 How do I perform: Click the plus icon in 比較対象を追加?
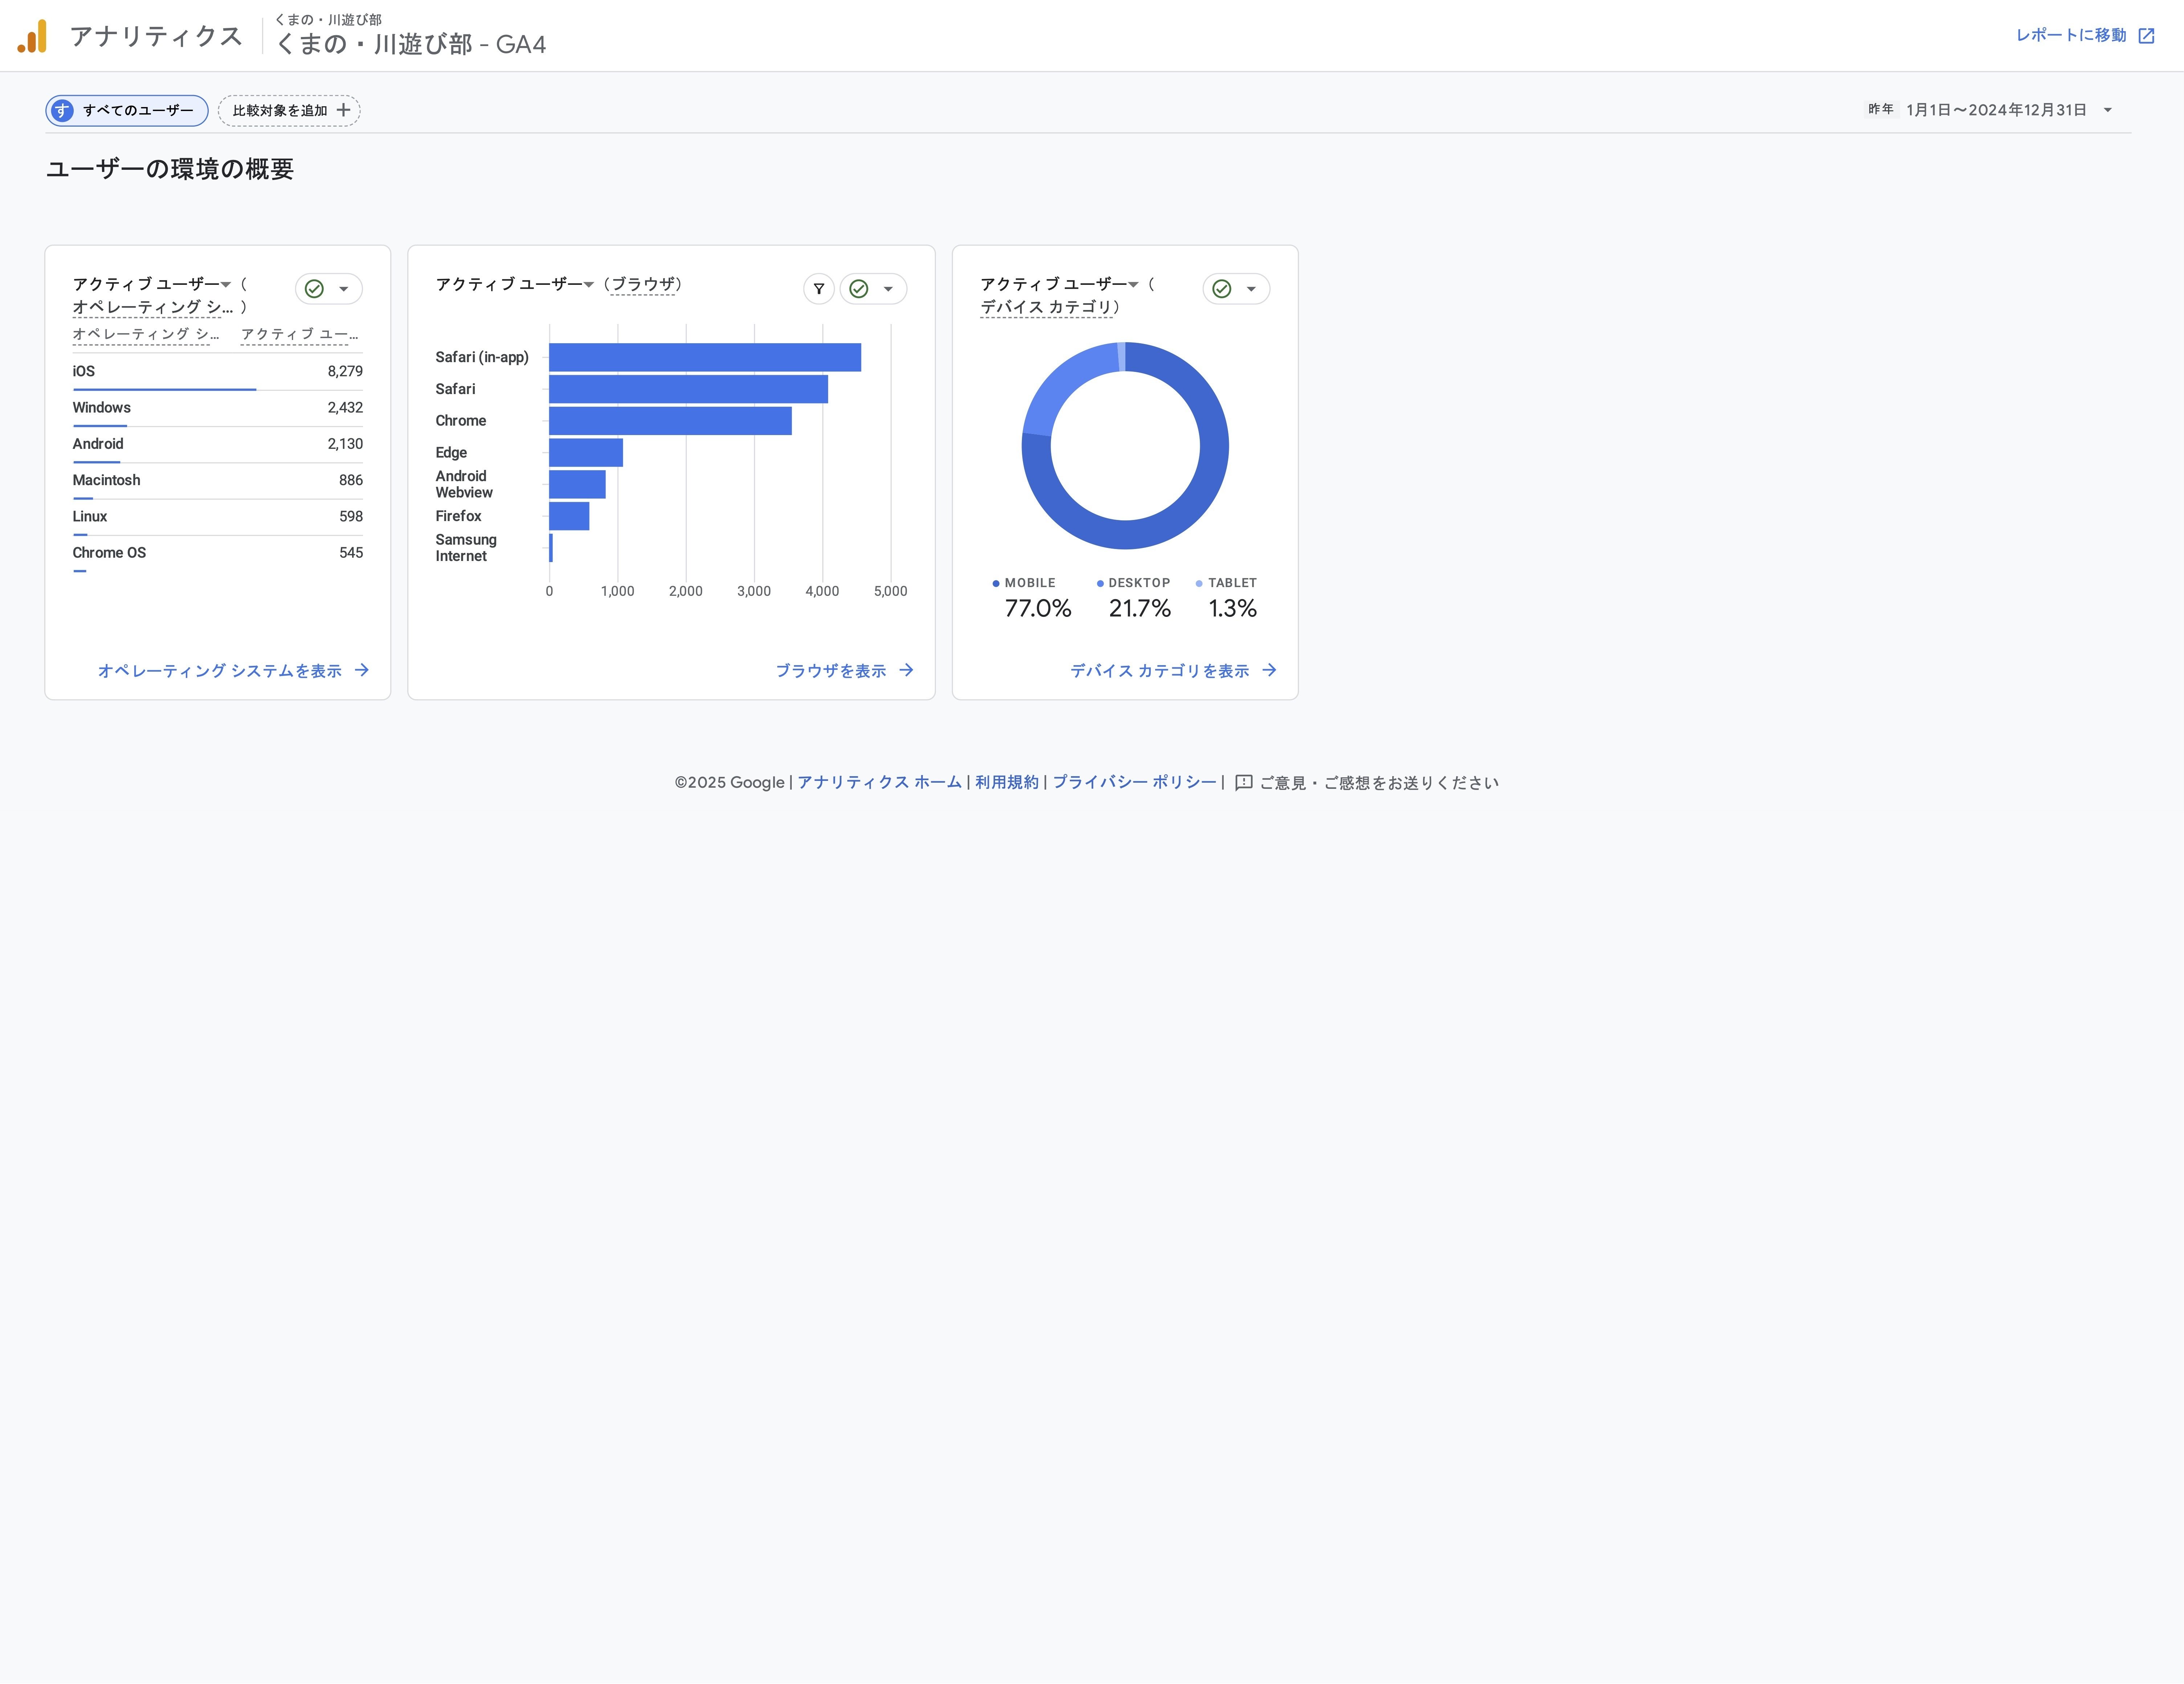343,110
